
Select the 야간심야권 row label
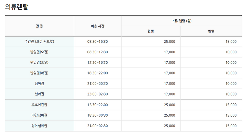pyautogui.click(x=39, y=115)
